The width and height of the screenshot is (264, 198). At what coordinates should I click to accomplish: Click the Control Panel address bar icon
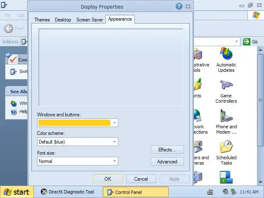[24, 42]
